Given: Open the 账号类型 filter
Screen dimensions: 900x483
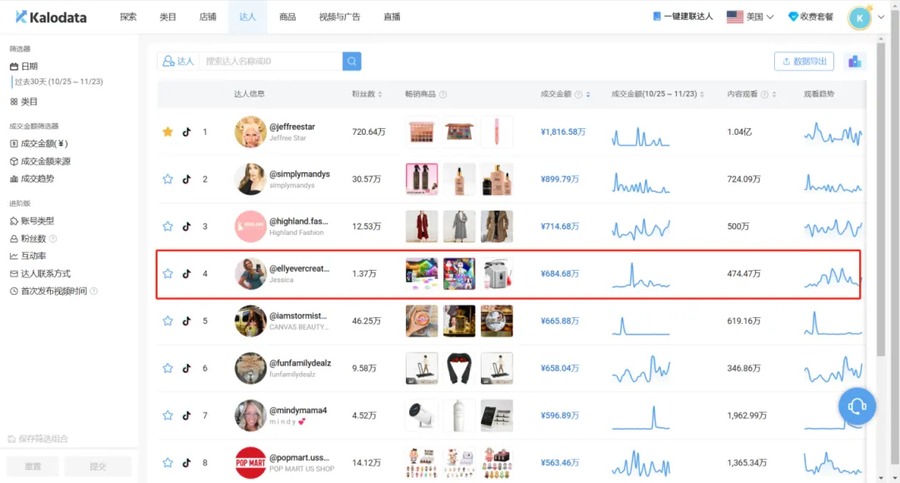Looking at the screenshot, I should click(x=32, y=221).
